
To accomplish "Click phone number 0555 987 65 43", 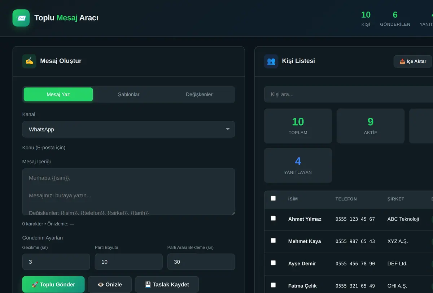I will tap(355, 241).
